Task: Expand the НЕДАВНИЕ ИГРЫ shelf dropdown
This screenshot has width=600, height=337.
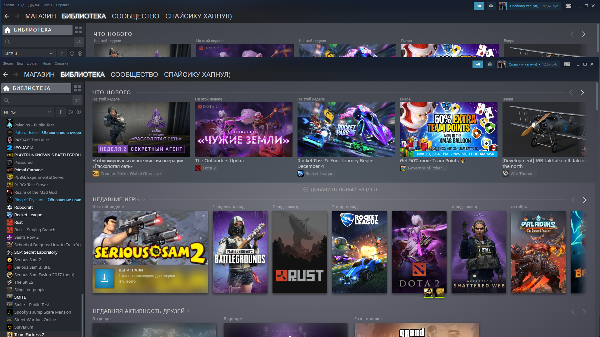Action: click(x=144, y=200)
